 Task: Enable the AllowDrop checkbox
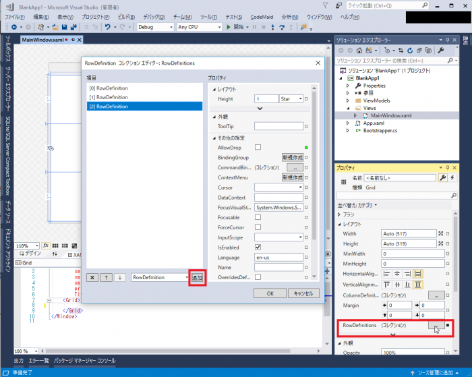258,147
